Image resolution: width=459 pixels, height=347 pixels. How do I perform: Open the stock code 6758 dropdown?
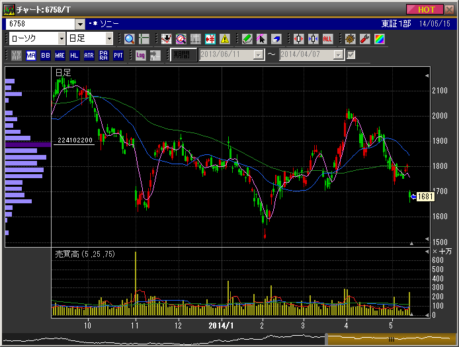81,24
